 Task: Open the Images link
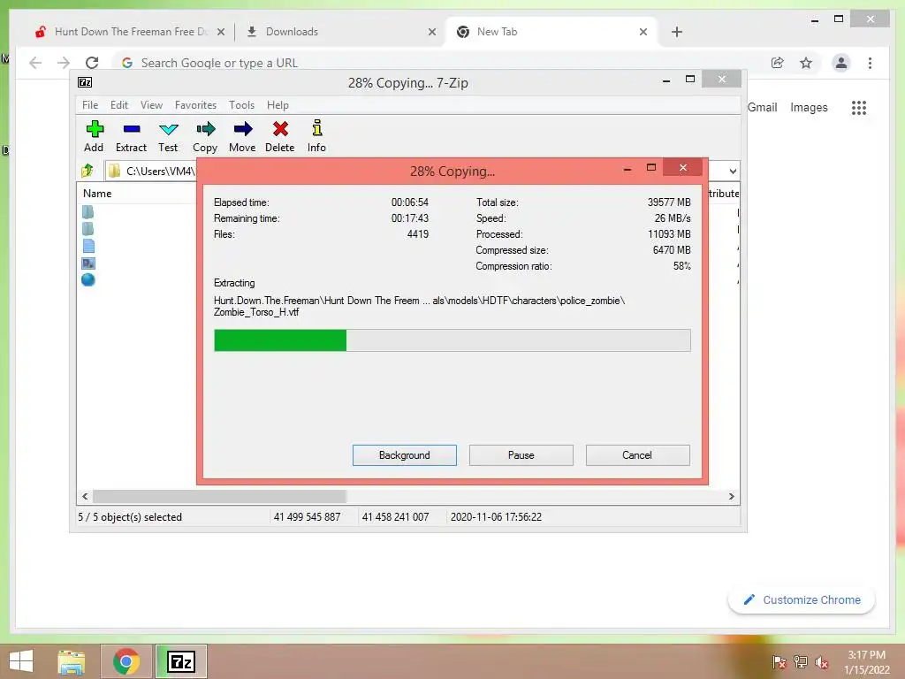tap(809, 107)
